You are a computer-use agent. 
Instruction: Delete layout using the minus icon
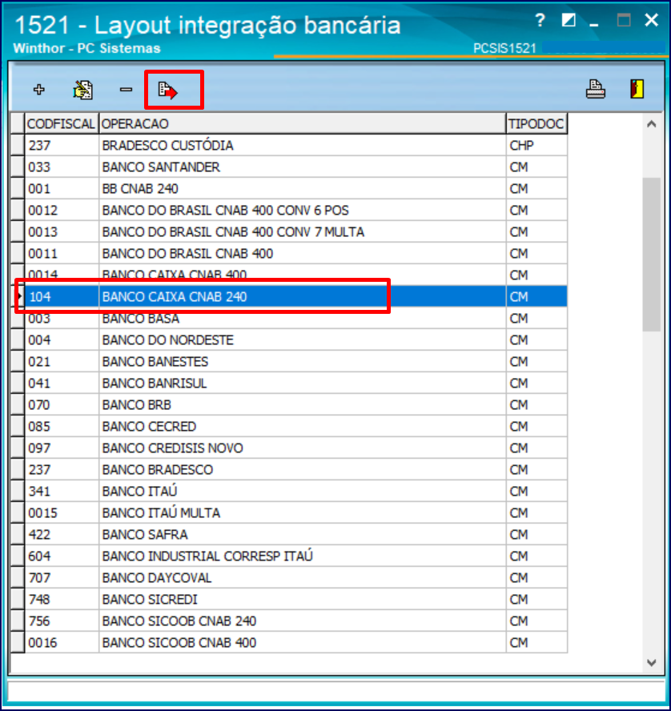pos(126,90)
